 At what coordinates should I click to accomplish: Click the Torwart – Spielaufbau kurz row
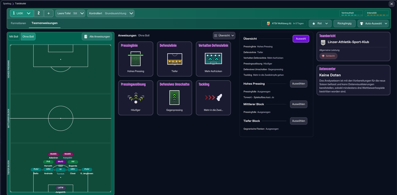[259, 97]
